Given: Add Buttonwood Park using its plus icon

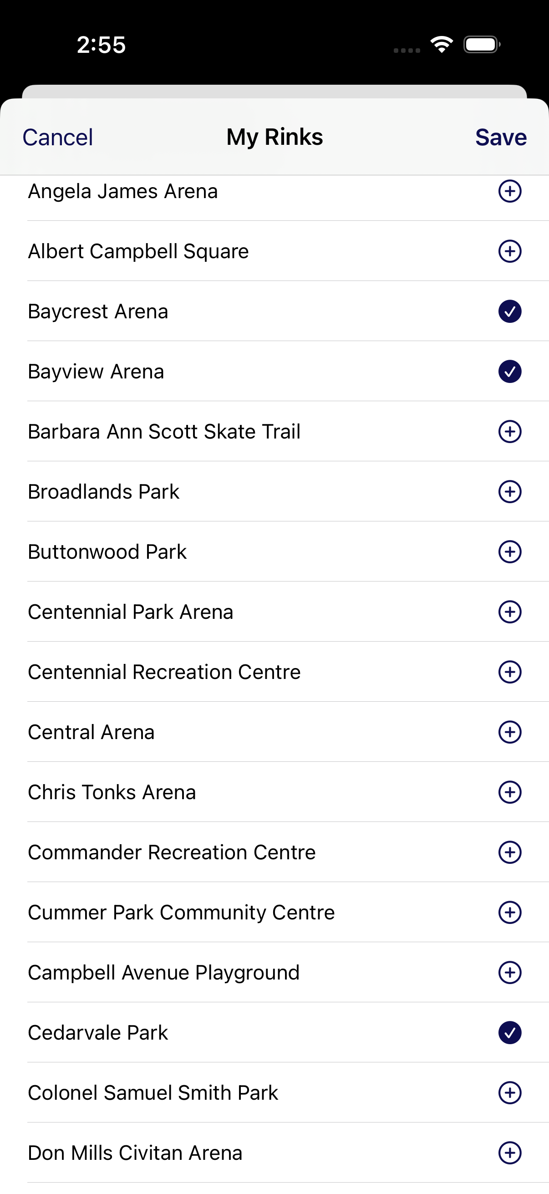Looking at the screenshot, I should tap(509, 551).
